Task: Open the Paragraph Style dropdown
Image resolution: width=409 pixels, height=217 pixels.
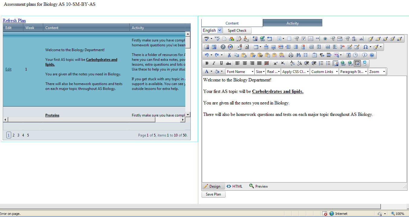Action: (353, 72)
